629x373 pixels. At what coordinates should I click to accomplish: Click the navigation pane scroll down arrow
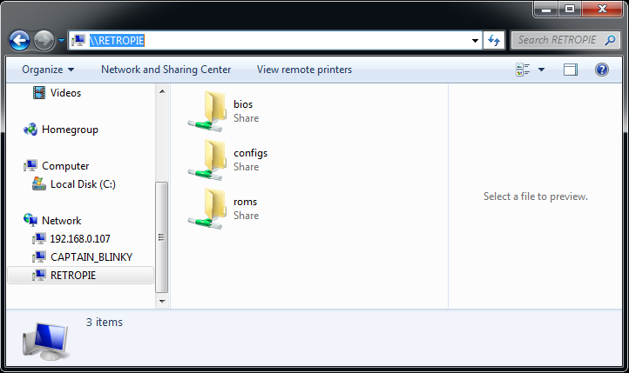pos(162,301)
